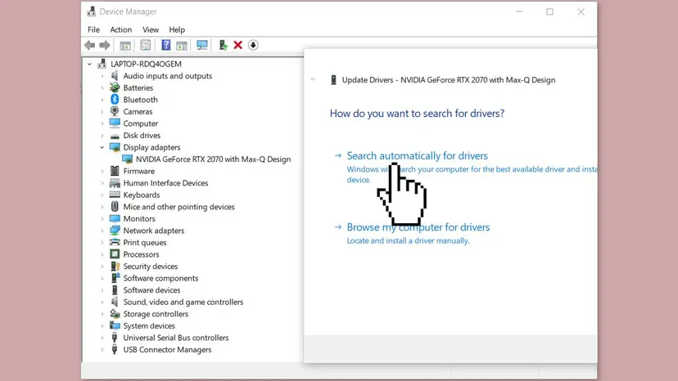Expand Software devices category
Viewport: 678px width, 381px height.
click(102, 290)
